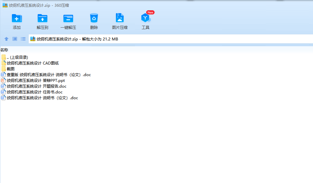Click the Word icon of 任务书.doc

click(3, 92)
